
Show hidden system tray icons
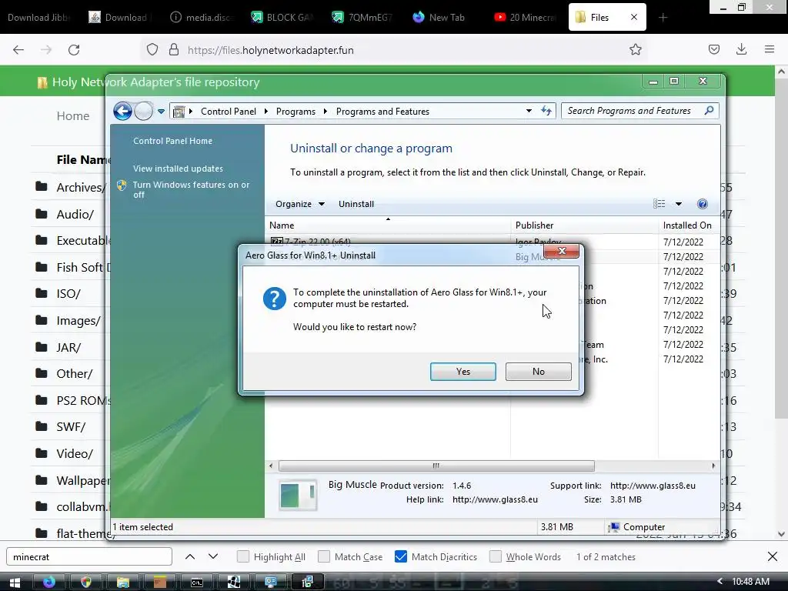click(x=720, y=582)
